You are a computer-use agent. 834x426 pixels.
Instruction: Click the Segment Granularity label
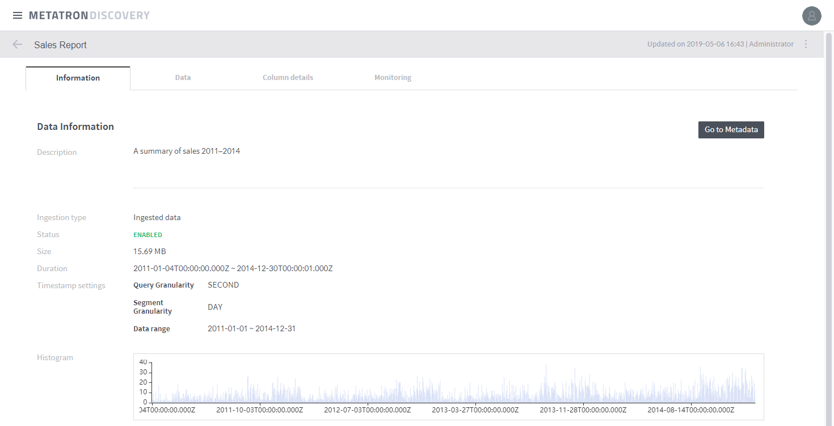click(153, 307)
